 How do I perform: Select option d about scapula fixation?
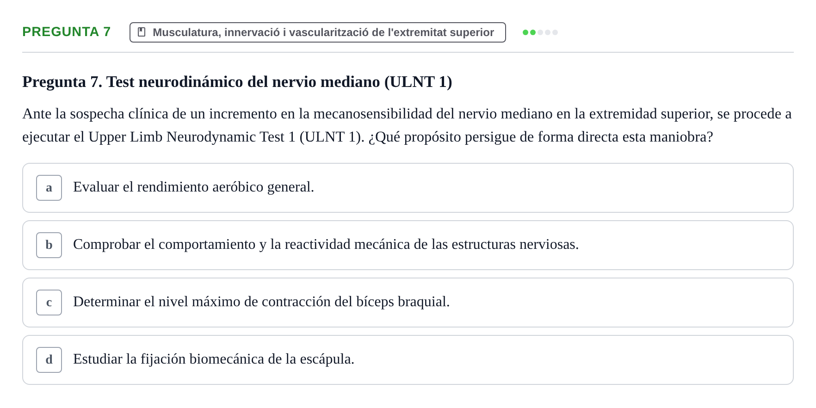408,360
